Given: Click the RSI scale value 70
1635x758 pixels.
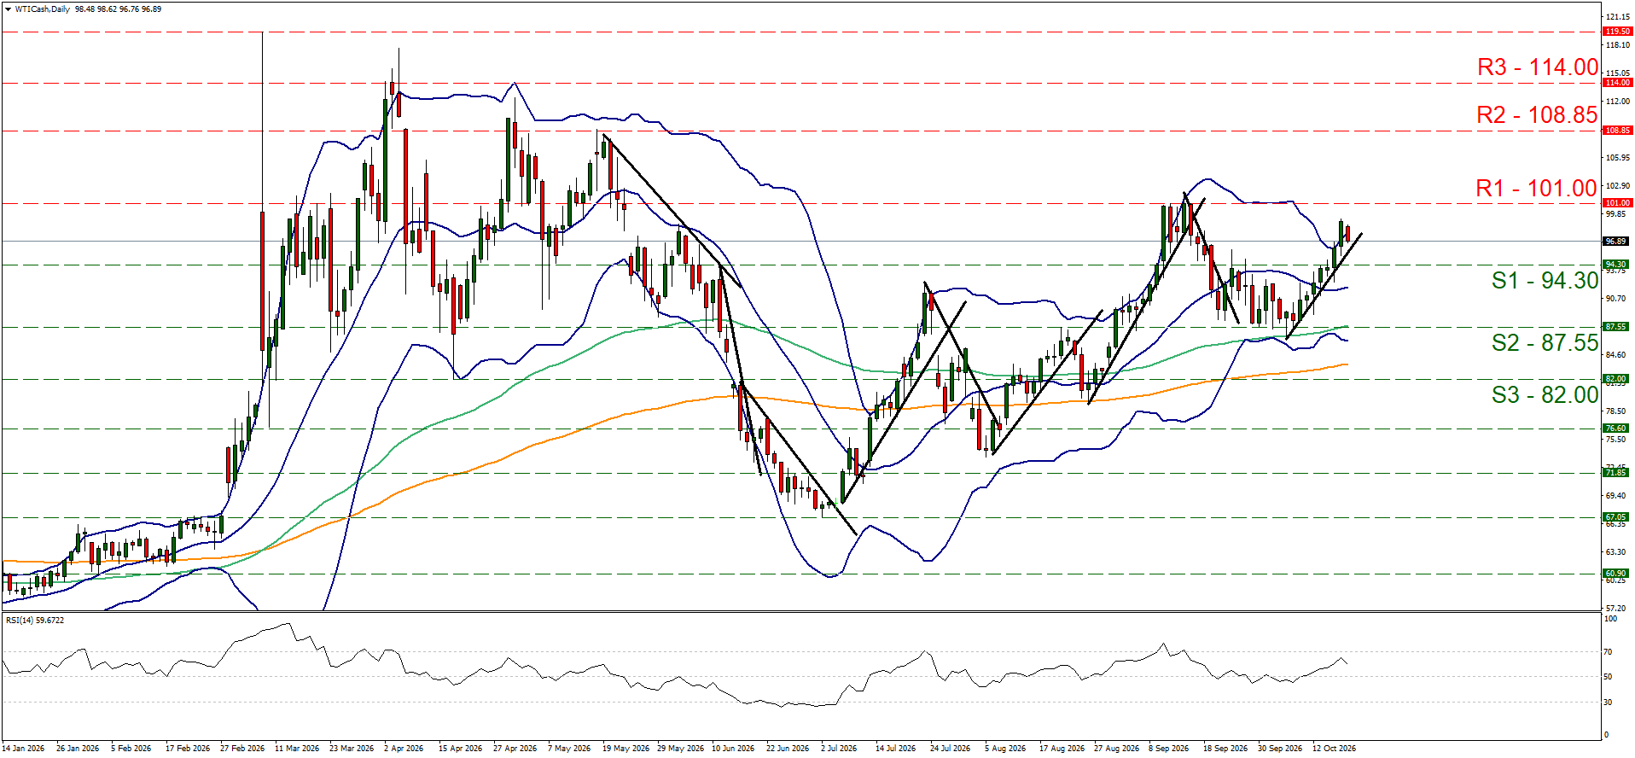Looking at the screenshot, I should [x=1608, y=652].
